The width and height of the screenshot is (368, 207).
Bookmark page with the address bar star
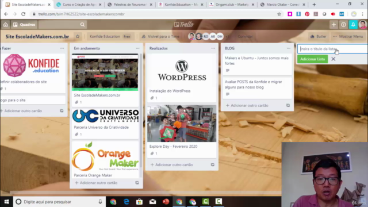click(x=279, y=14)
